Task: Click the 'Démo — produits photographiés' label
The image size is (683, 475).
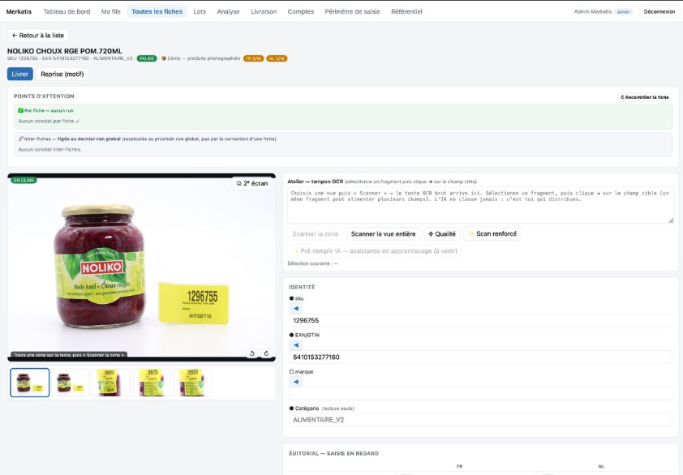Action: click(204, 58)
